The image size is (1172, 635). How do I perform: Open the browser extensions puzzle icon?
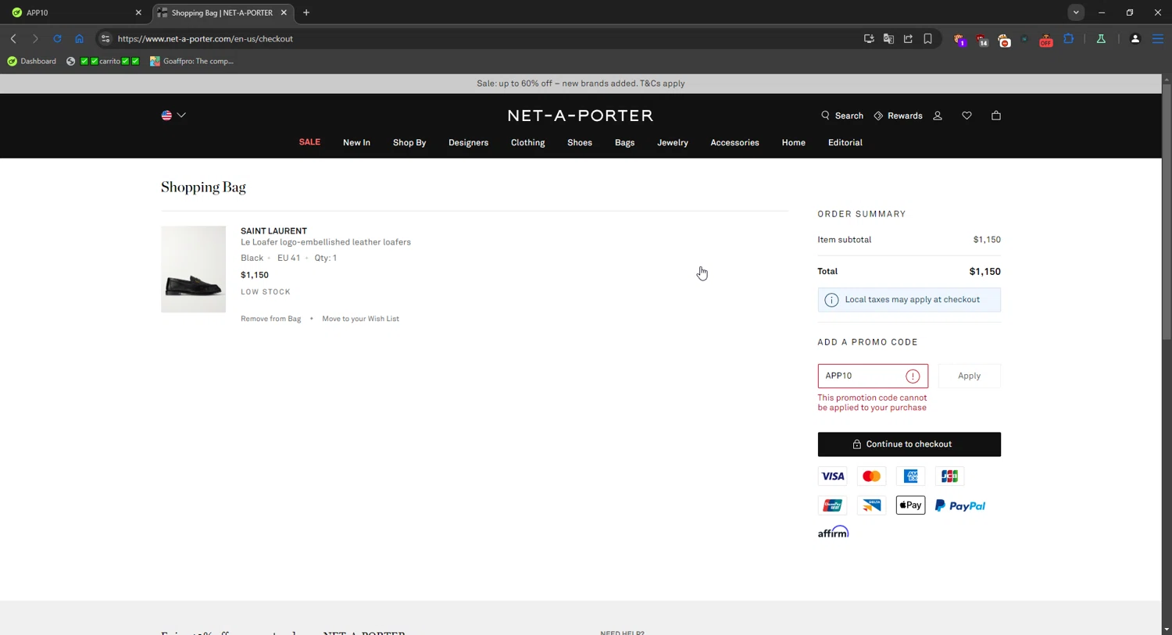point(1068,38)
